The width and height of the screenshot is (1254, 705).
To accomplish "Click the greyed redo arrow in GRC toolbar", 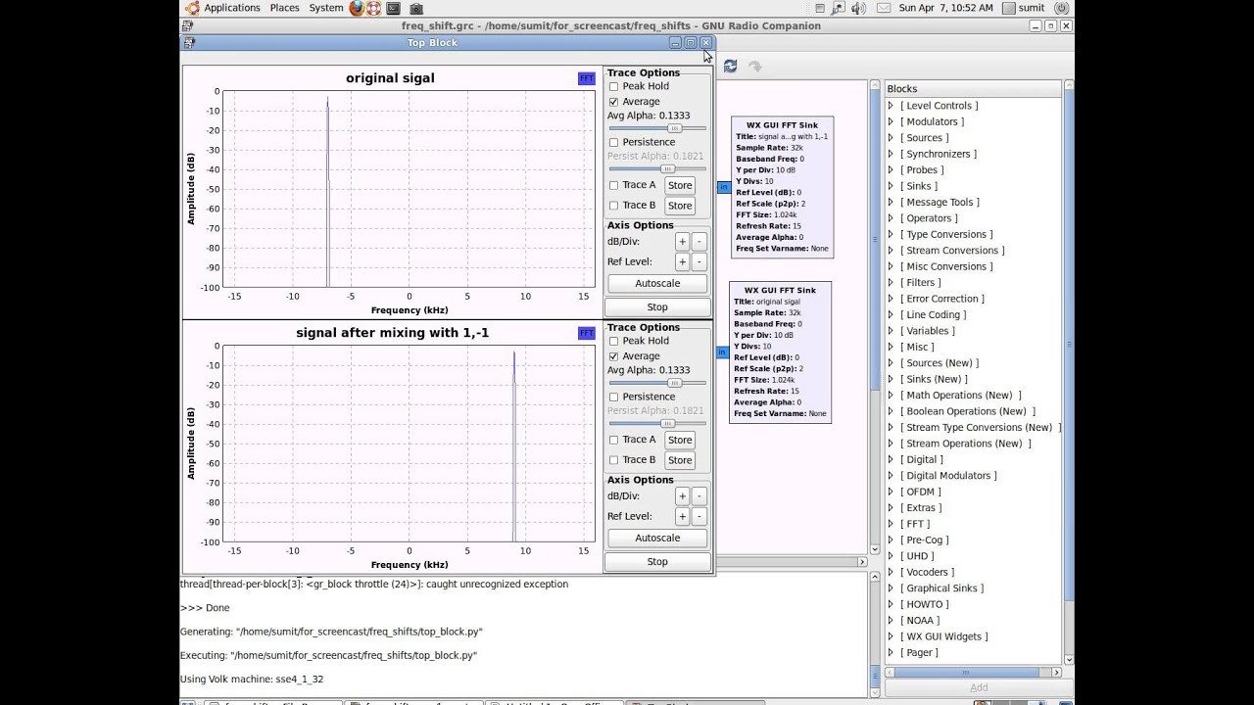I will coord(755,66).
